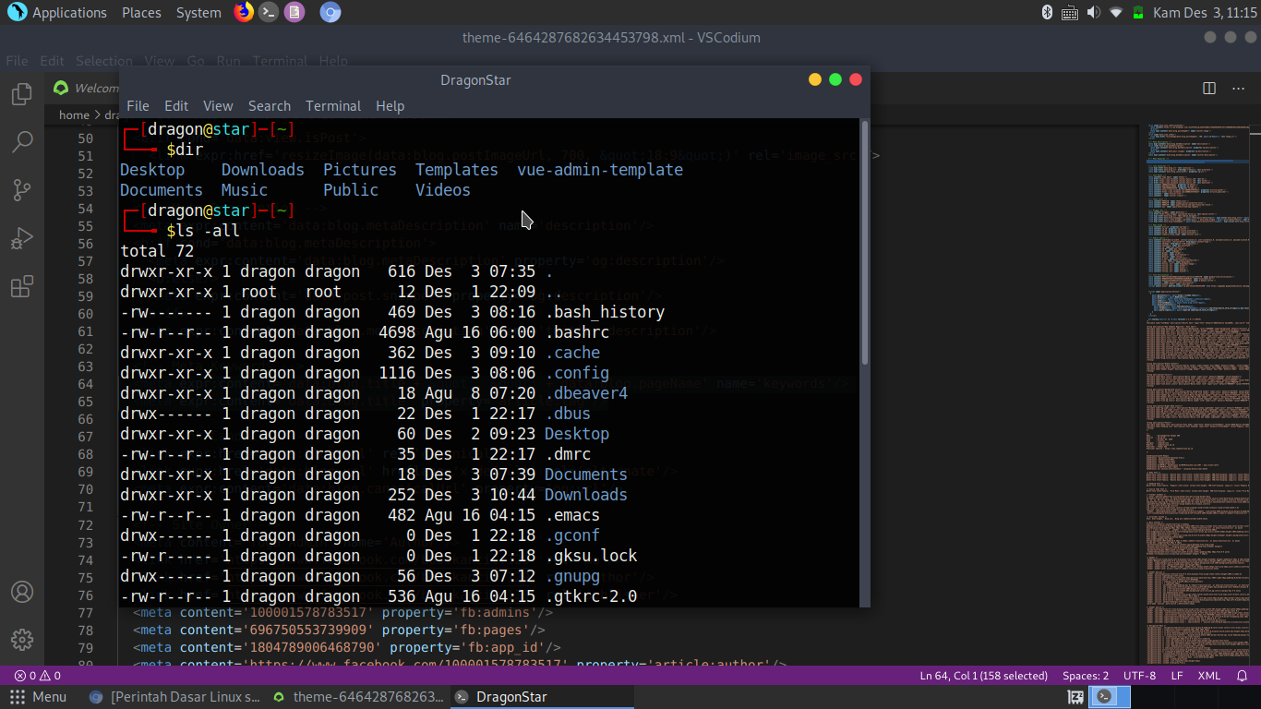Open Accounts icon in VSCodium activity bar
1261x709 pixels.
[22, 592]
